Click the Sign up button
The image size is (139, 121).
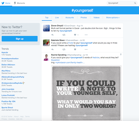click(x=20, y=39)
